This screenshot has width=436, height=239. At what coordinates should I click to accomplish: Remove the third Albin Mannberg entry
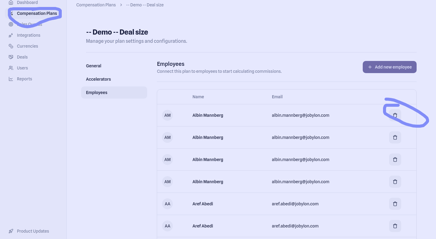pyautogui.click(x=395, y=160)
